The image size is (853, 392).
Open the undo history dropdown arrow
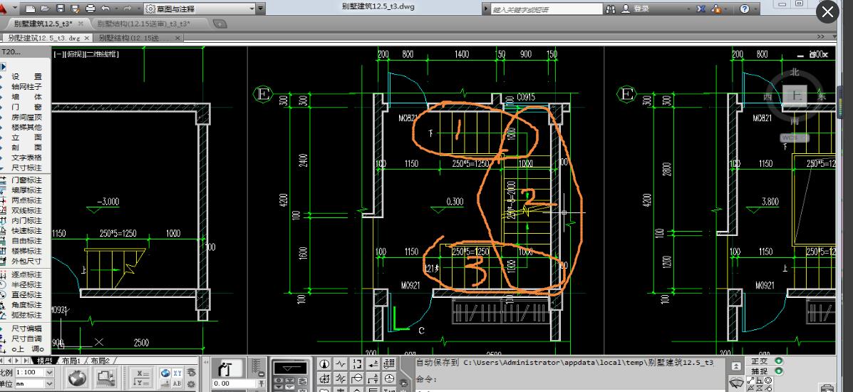click(x=115, y=9)
